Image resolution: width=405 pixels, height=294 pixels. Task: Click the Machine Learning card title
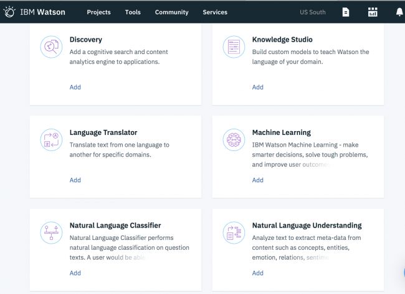click(x=282, y=132)
